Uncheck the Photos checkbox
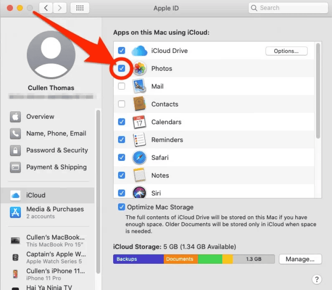 (x=122, y=68)
